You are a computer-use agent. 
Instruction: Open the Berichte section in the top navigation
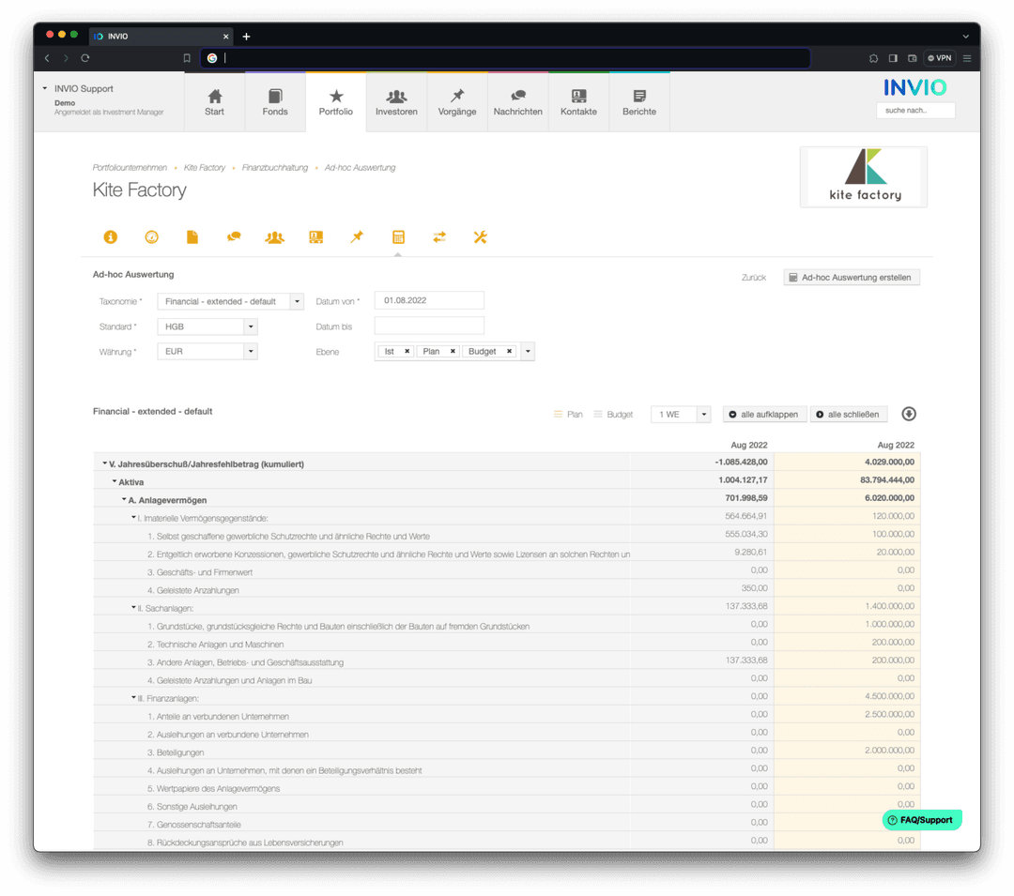(x=639, y=101)
